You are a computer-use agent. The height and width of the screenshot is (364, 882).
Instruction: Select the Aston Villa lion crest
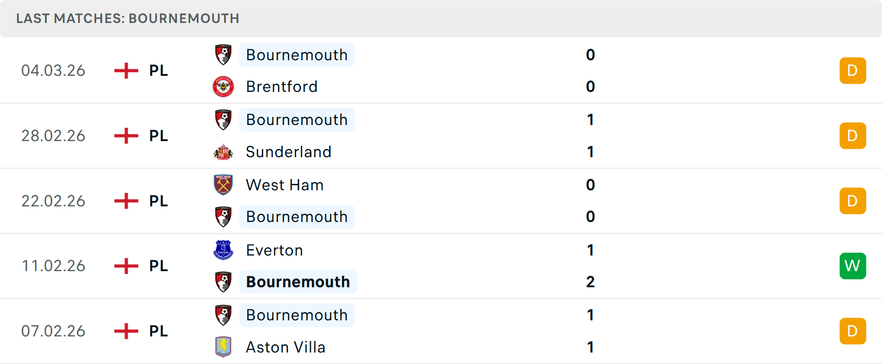pos(223,347)
